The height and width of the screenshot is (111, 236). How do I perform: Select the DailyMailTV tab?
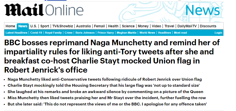[187, 26]
